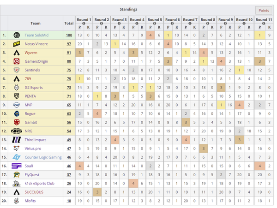Open the GamersOrigin team link
This screenshot has height=208, width=277.
click(x=36, y=61)
